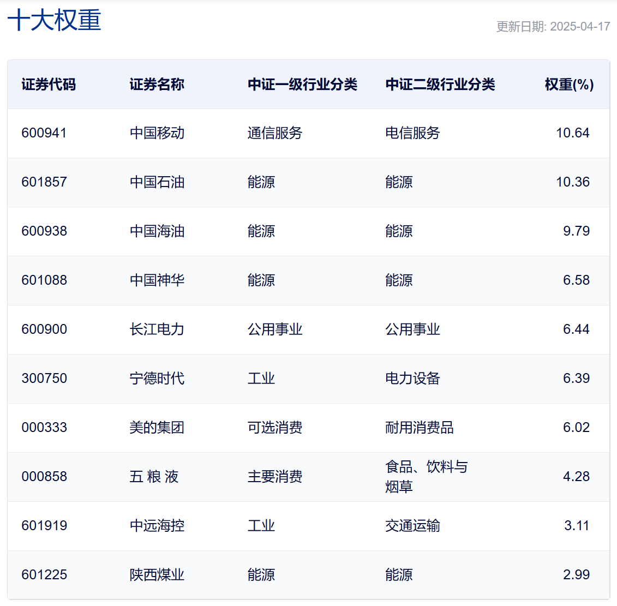
Task: Select stock code 601225
Action: click(44, 575)
